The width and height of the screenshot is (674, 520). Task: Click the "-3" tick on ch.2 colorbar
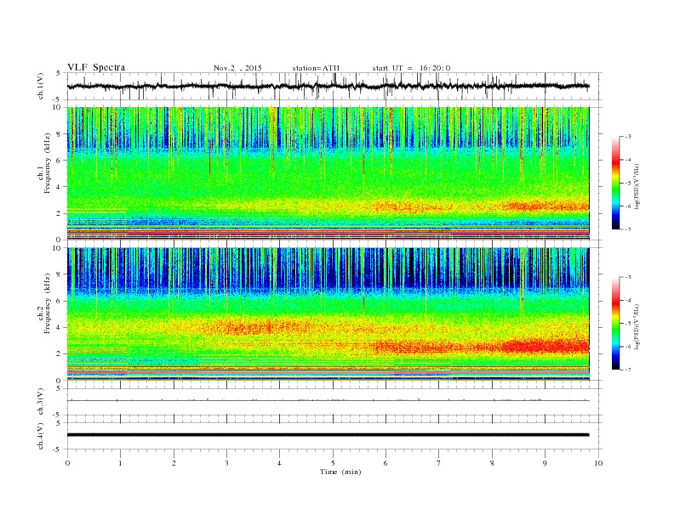tap(628, 277)
